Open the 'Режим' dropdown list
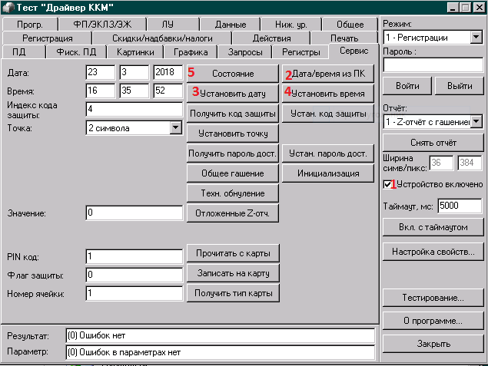This screenshot has height=366, width=488. tap(474, 37)
